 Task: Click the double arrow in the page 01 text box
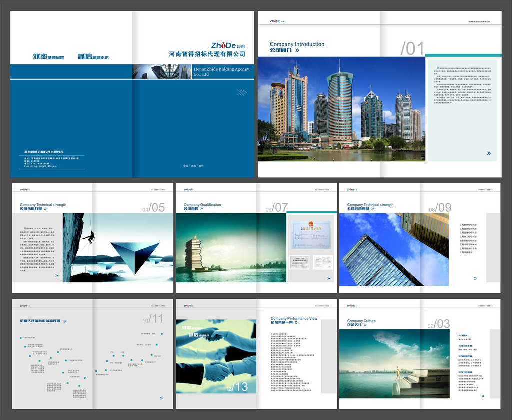click(x=489, y=153)
